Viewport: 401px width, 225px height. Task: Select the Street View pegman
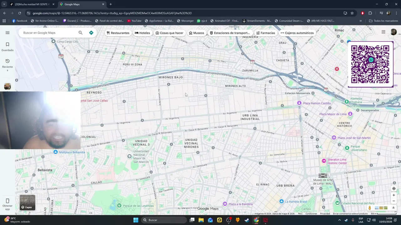click(370, 208)
